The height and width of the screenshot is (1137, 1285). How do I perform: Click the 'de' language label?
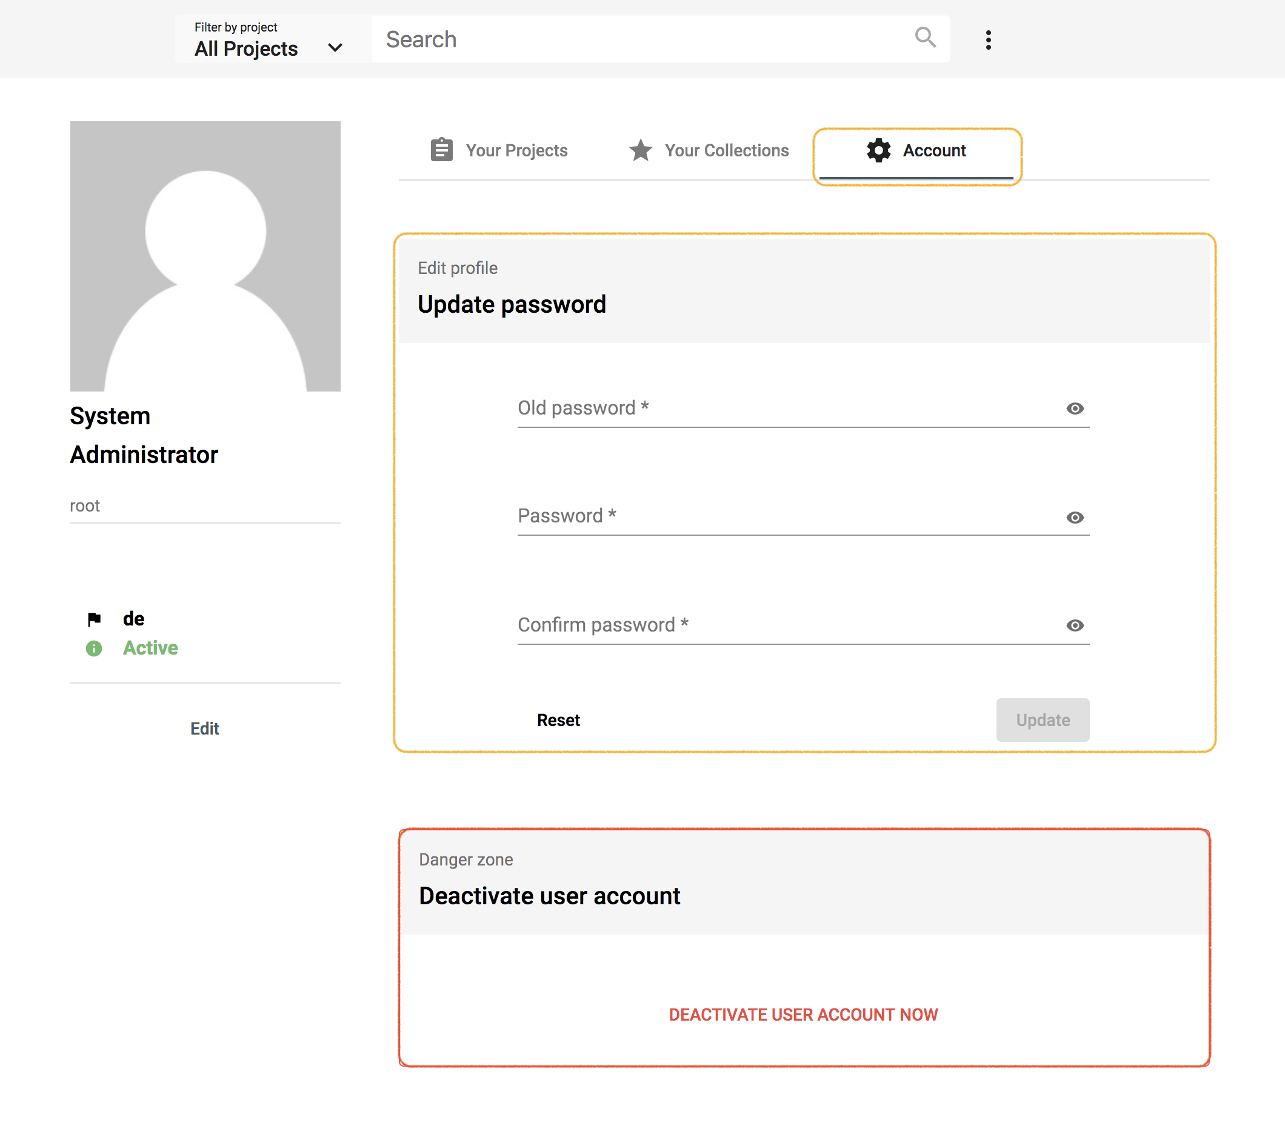[x=133, y=618]
